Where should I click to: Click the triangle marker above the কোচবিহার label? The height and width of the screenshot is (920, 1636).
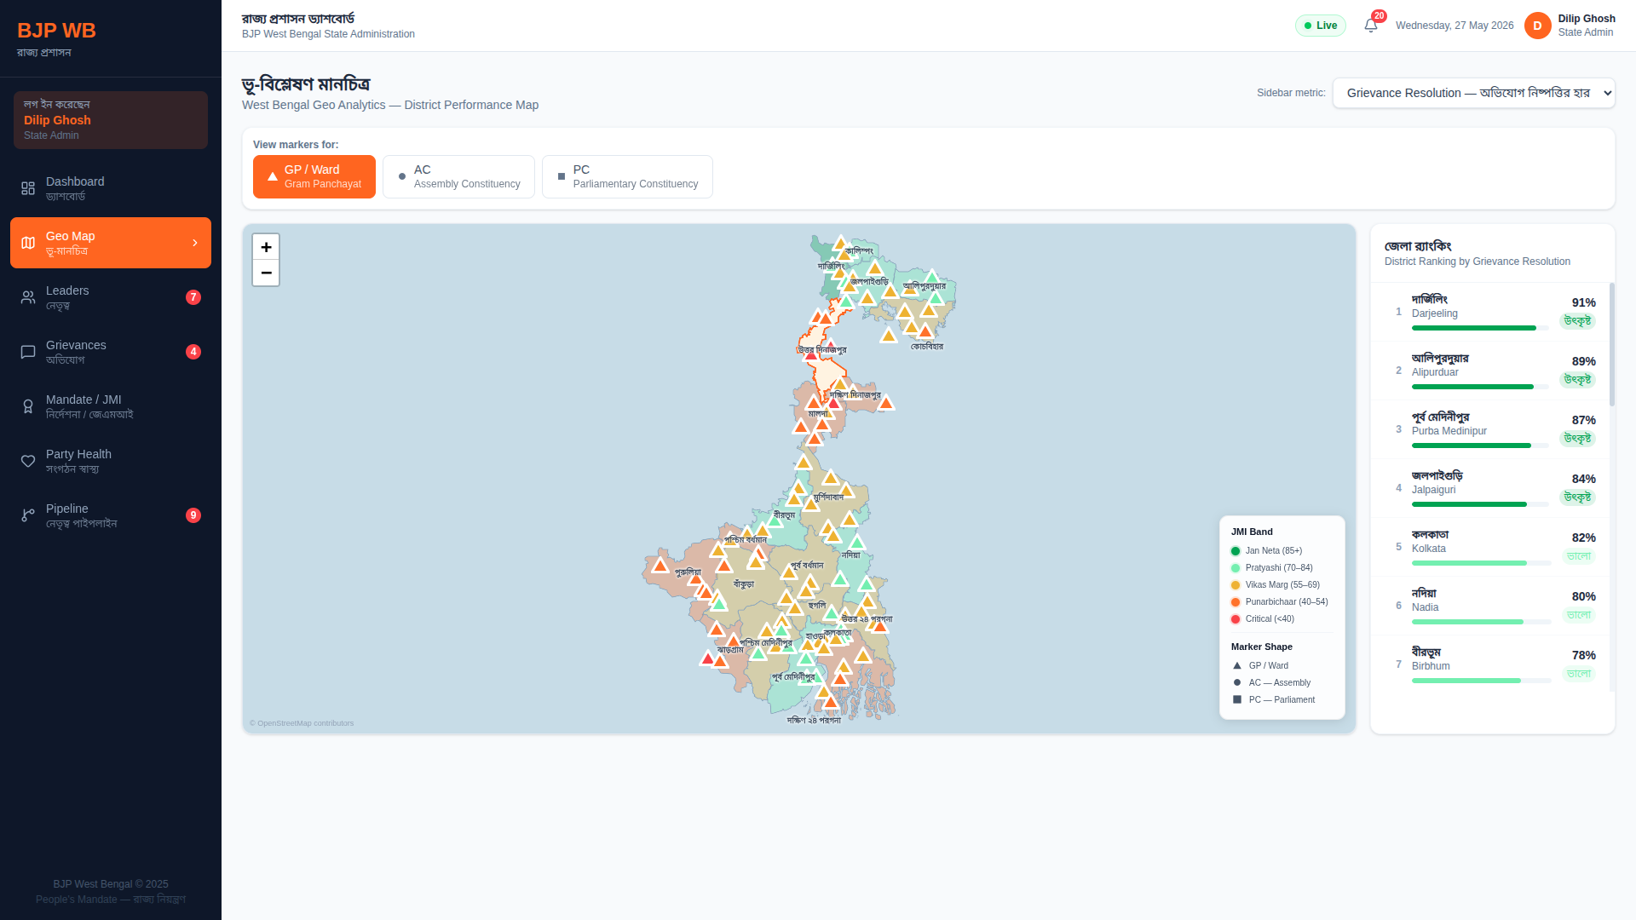click(x=925, y=331)
